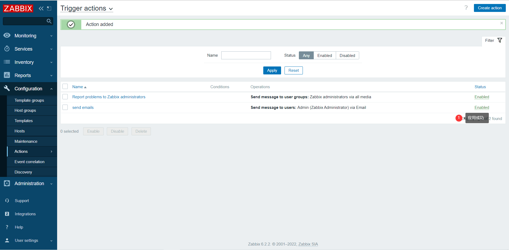The width and height of the screenshot is (509, 250).
Task: Click the Support headset icon
Action: [7, 201]
